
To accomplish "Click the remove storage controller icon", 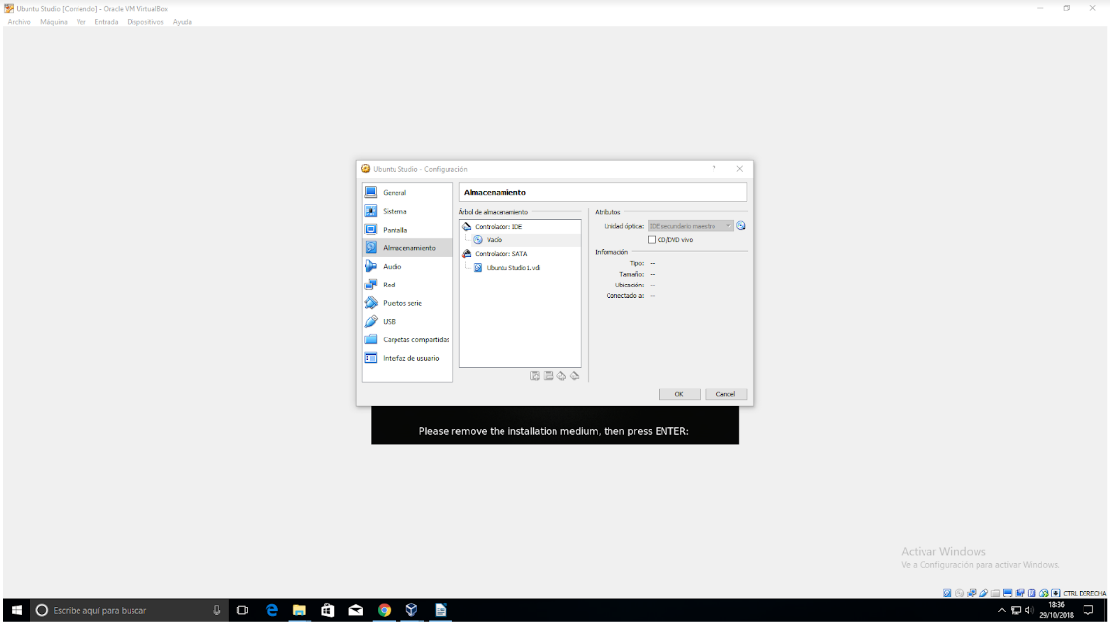I will click(x=548, y=376).
